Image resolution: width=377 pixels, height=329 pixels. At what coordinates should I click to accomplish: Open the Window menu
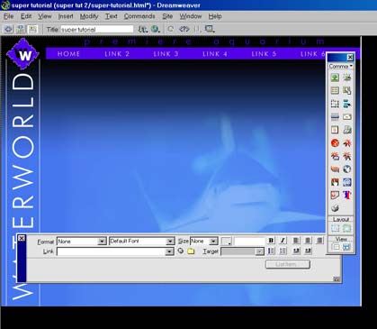tap(191, 16)
